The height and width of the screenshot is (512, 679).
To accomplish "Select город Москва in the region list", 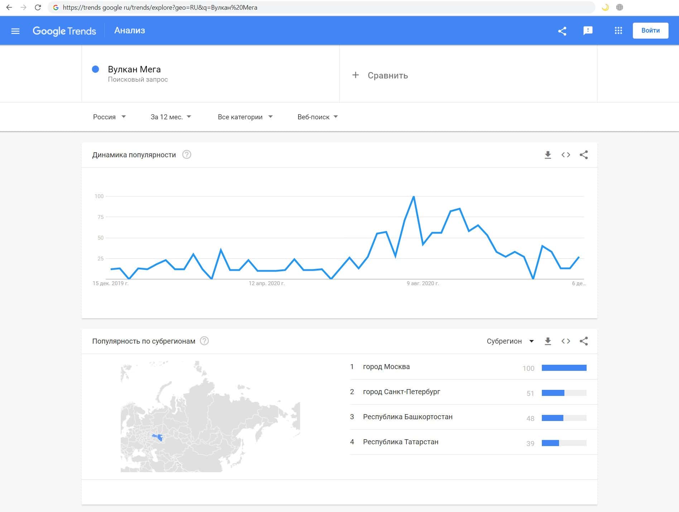I will point(386,367).
